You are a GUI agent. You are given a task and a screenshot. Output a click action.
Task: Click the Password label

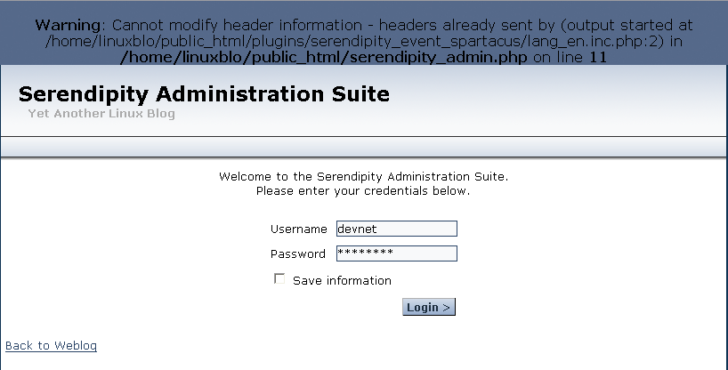[x=298, y=254]
